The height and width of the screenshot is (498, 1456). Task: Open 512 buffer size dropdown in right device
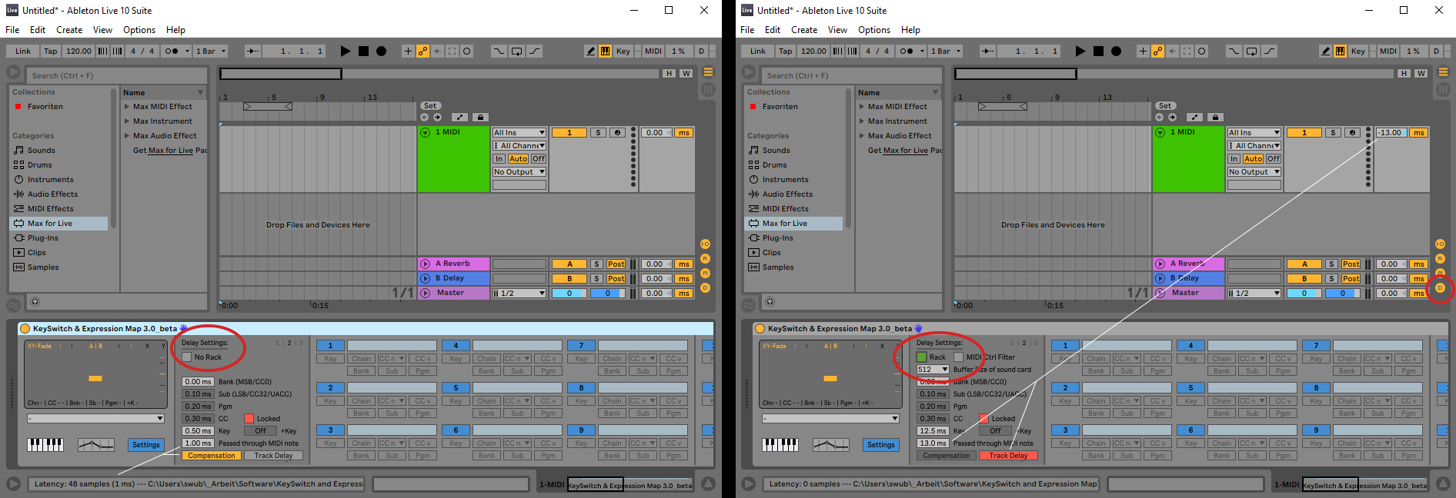click(933, 370)
